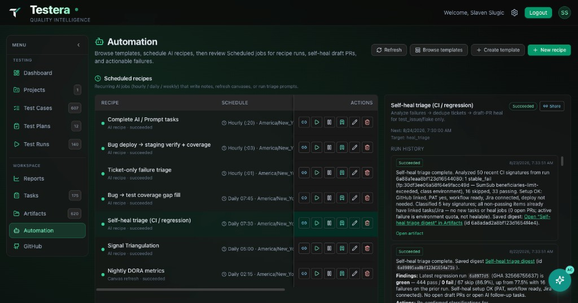Run the Bug test coverage gap fill recipe

coord(317,198)
